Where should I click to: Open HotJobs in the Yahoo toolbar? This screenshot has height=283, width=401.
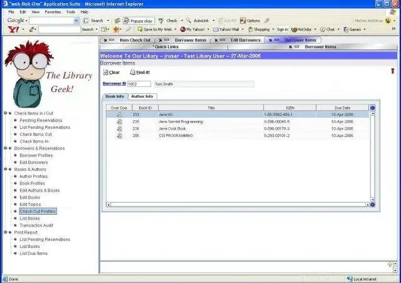point(301,29)
